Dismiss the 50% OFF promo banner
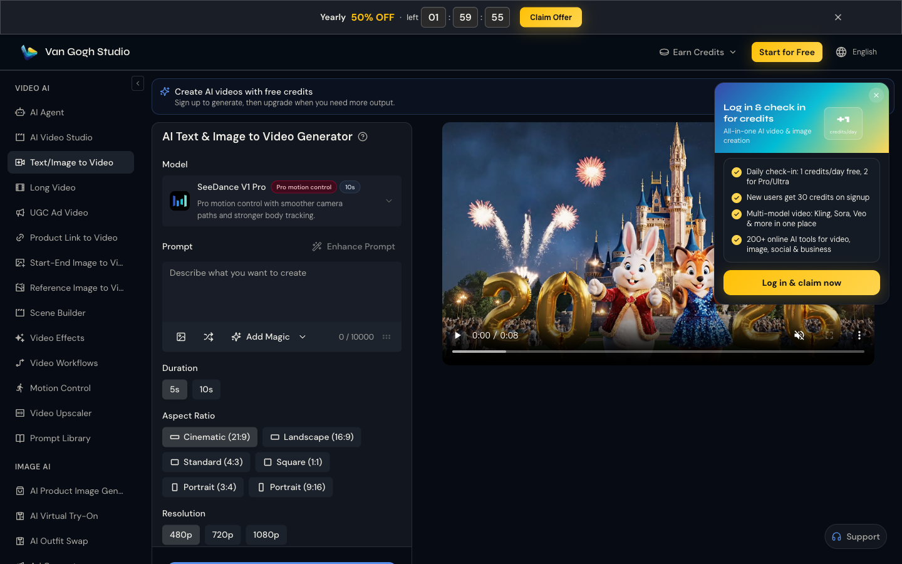 point(838,18)
